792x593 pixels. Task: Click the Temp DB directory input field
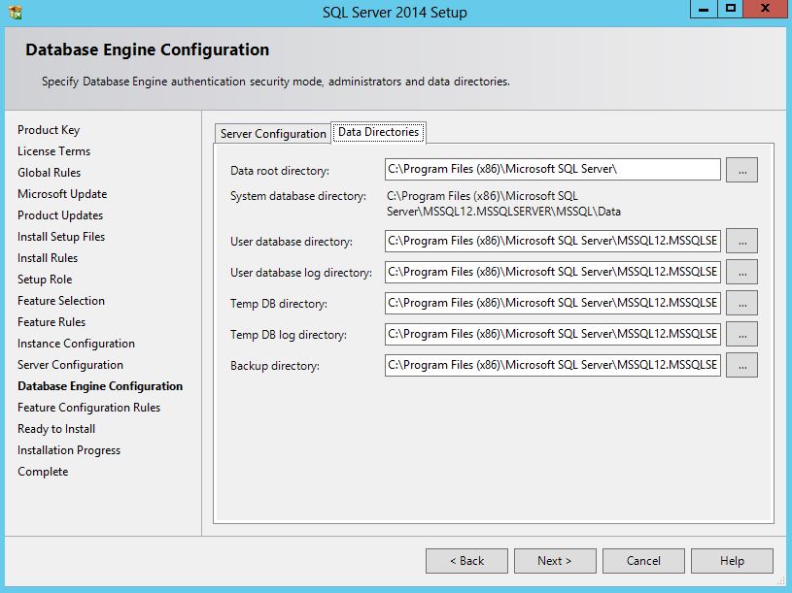click(552, 303)
